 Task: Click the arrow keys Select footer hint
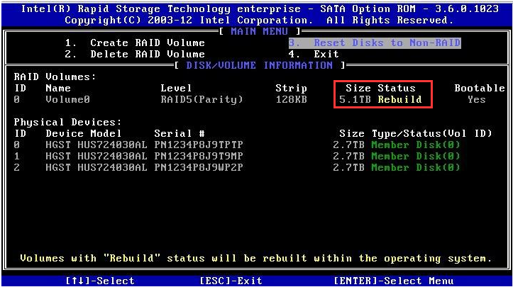[99, 281]
